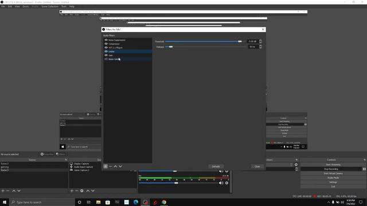The image size is (367, 206).
Task: Move source up arrow
Action: tap(88, 191)
